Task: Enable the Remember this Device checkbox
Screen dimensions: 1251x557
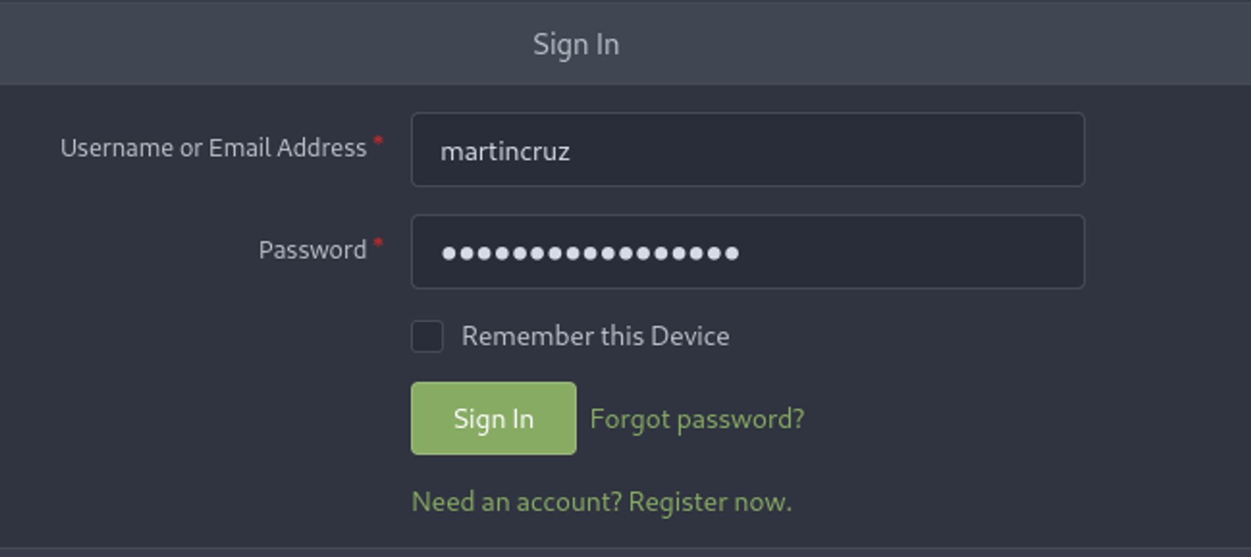Action: click(427, 336)
